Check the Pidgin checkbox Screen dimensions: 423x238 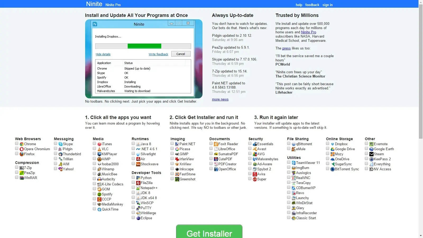pos(56,149)
